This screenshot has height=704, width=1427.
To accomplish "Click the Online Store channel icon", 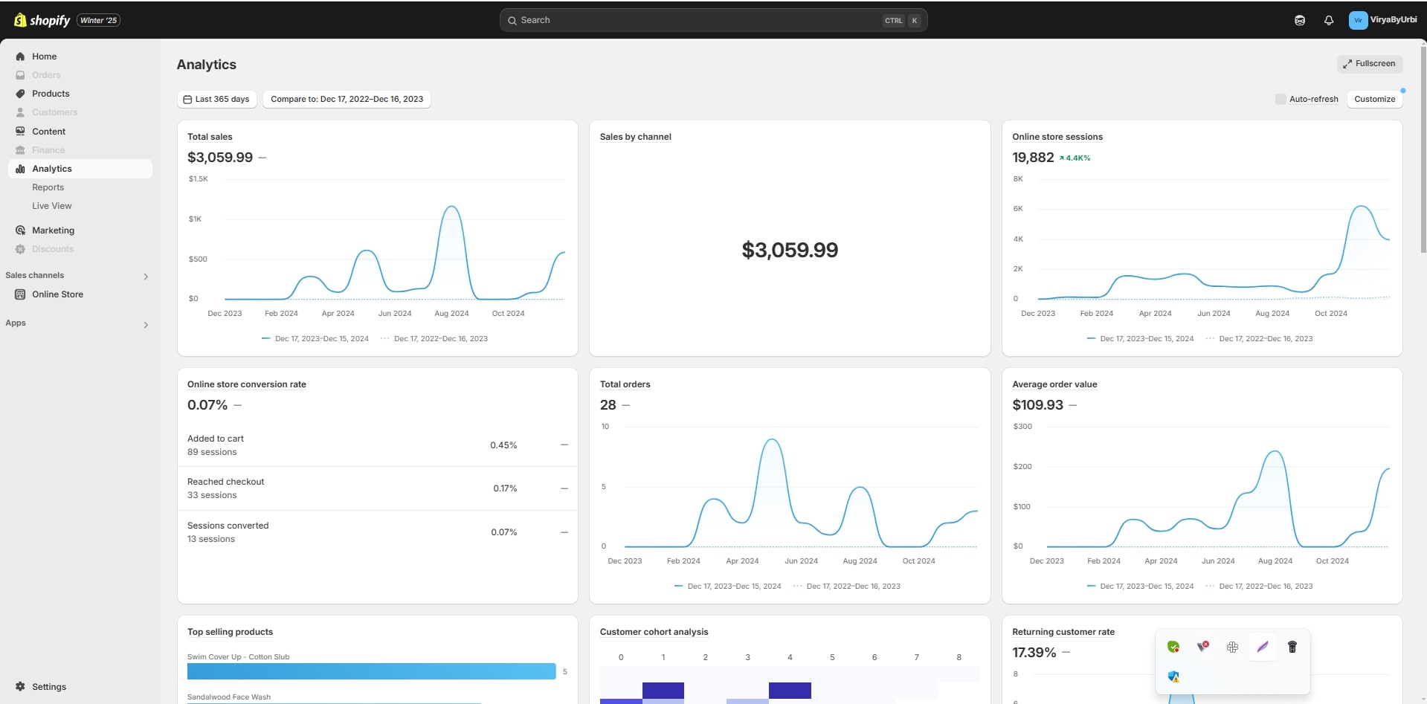I will coord(21,294).
